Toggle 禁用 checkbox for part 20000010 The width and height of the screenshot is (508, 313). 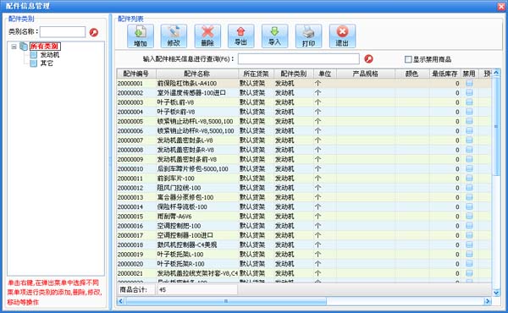(469, 168)
